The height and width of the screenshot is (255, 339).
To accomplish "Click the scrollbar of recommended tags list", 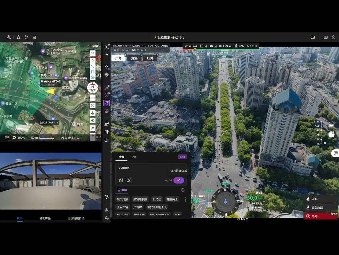I will (x=185, y=200).
